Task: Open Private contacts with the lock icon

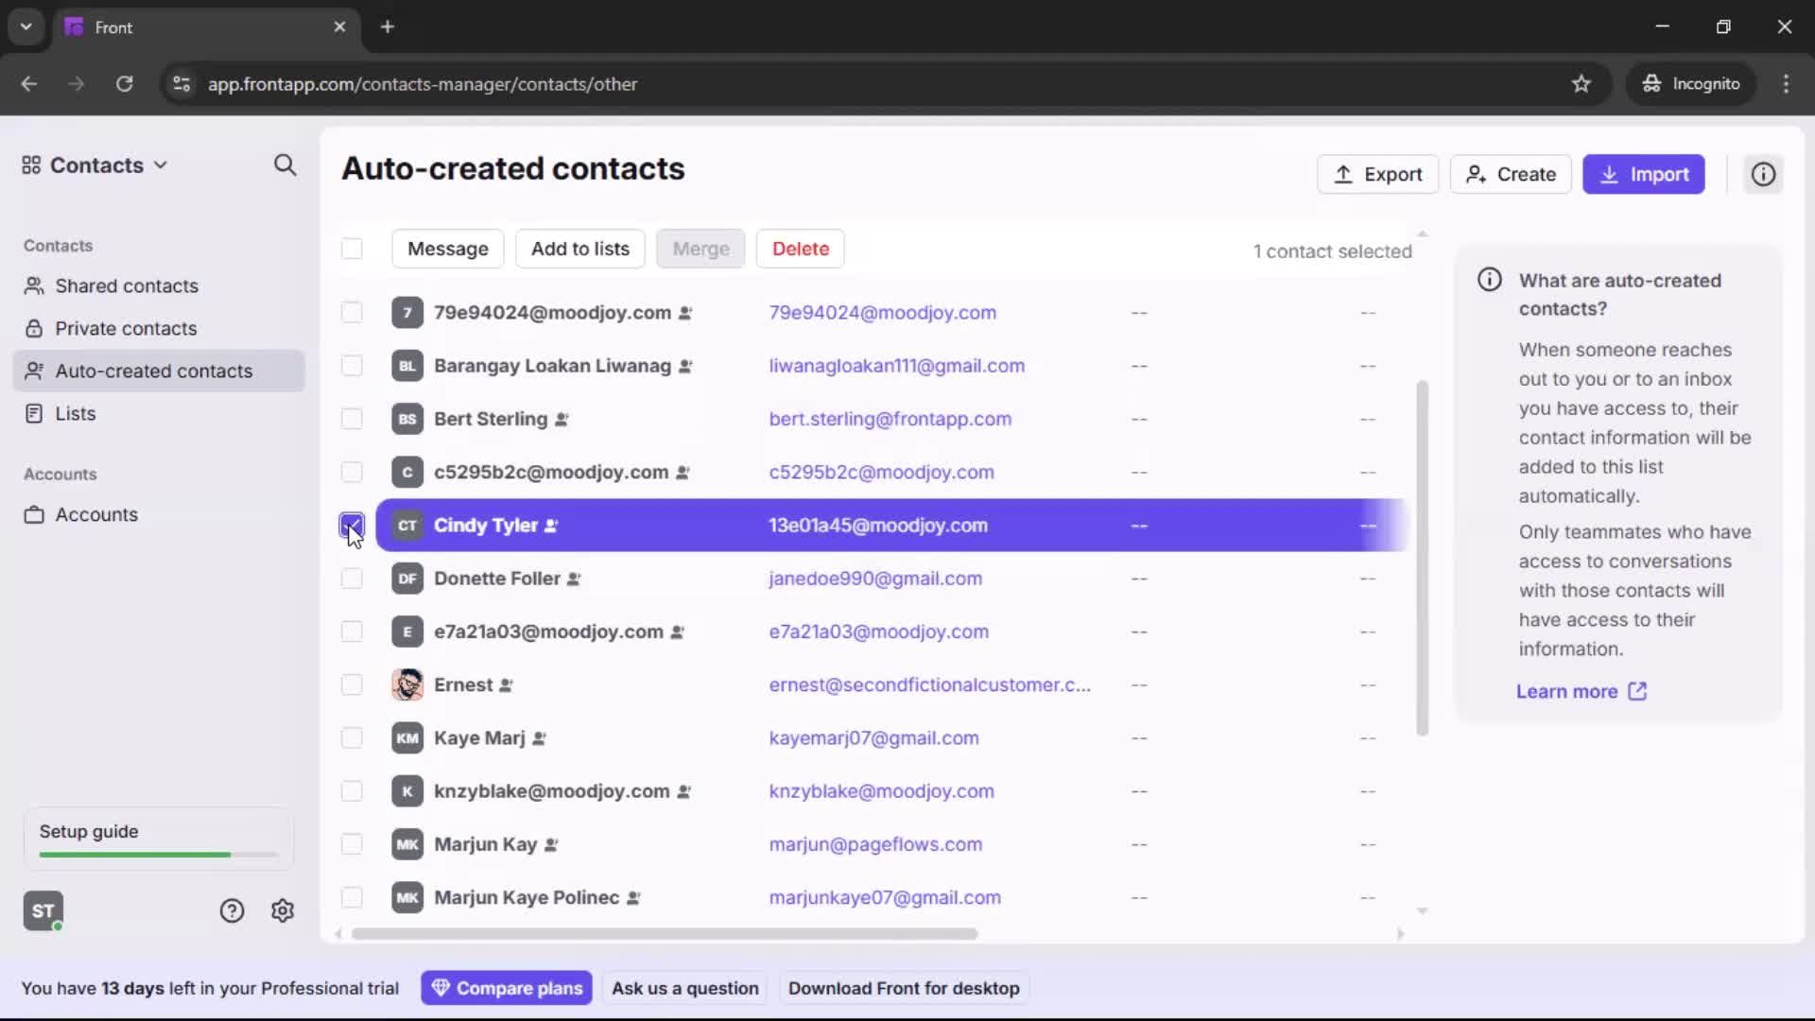Action: [x=126, y=328]
